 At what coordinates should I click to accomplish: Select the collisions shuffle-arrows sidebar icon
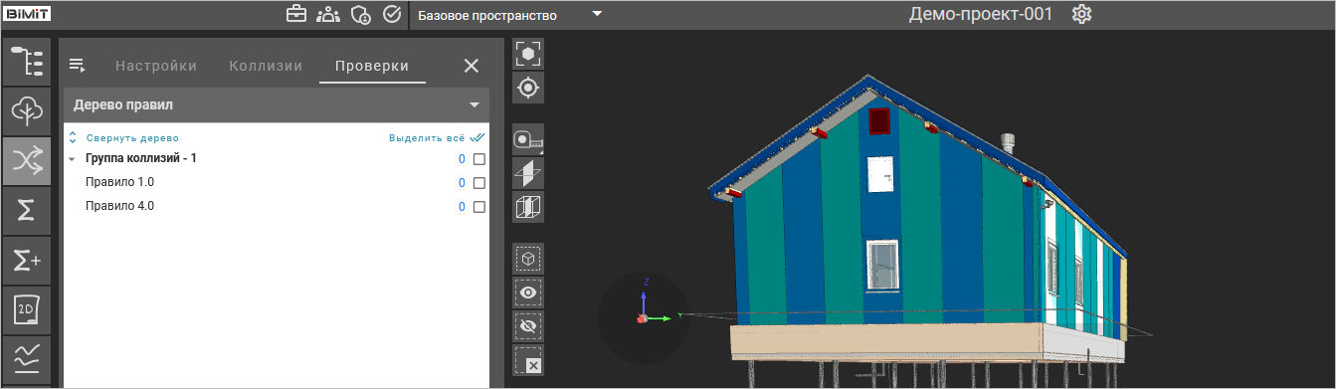(x=27, y=160)
